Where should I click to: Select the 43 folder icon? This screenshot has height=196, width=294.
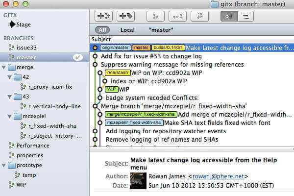tap(18, 97)
